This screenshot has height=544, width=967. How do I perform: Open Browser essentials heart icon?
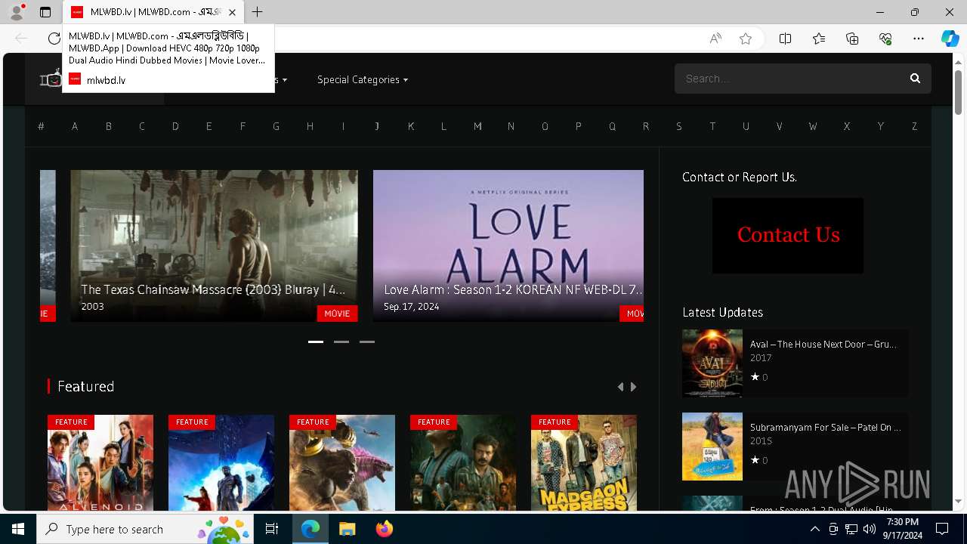[x=885, y=39]
